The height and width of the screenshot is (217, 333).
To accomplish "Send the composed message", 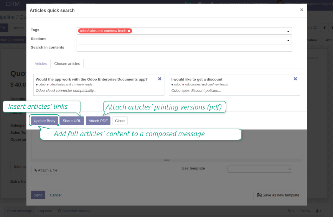I will pos(38,195).
